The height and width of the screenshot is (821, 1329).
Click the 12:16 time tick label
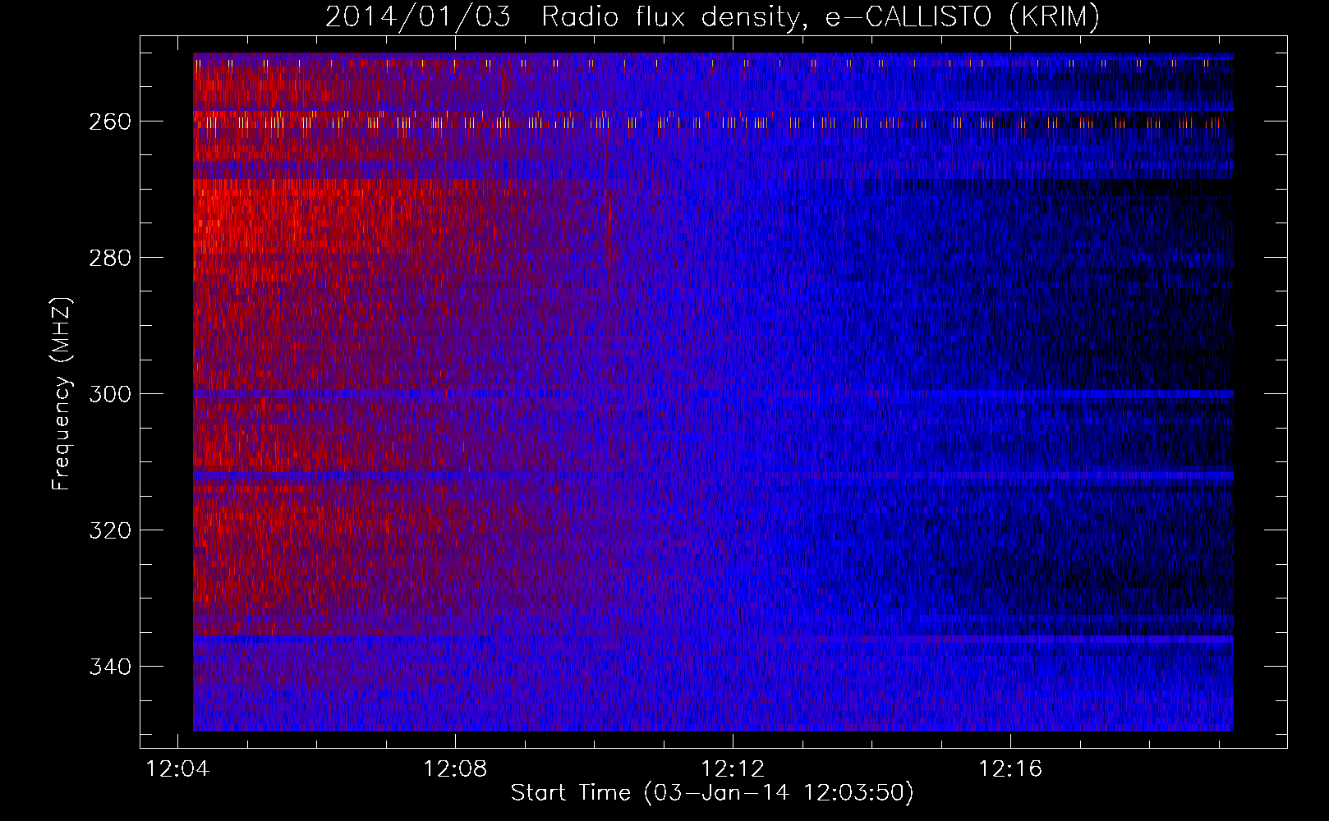pos(1010,769)
